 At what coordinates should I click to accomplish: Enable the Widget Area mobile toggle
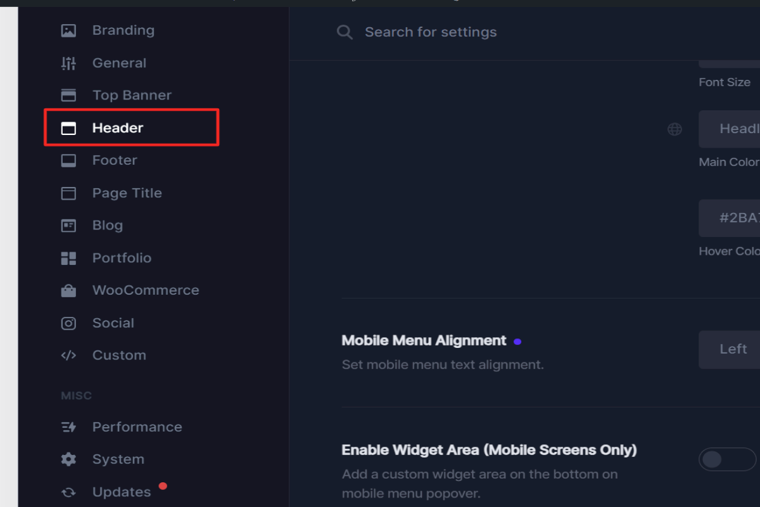727,459
